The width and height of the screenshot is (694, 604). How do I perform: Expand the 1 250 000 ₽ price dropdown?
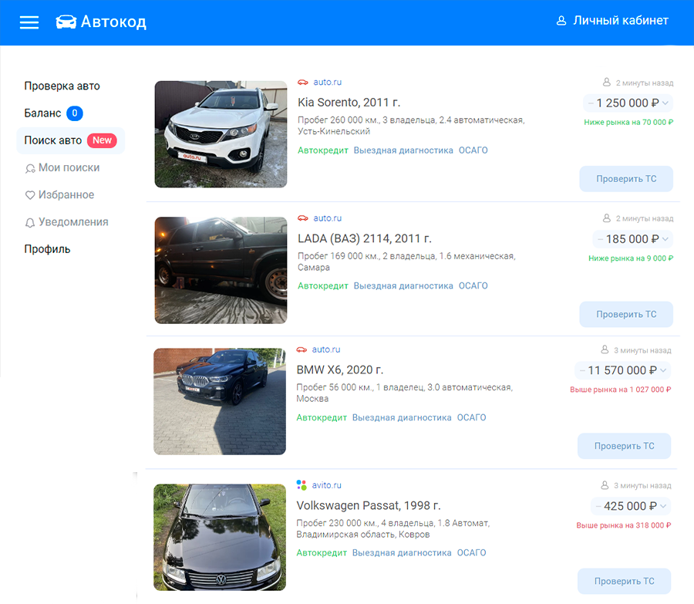coord(665,103)
